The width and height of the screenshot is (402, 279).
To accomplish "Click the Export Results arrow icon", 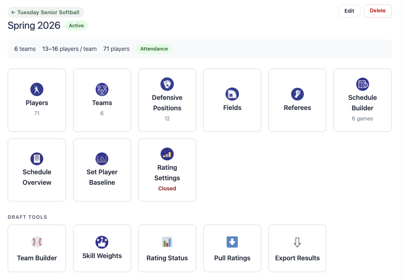I will click(297, 243).
